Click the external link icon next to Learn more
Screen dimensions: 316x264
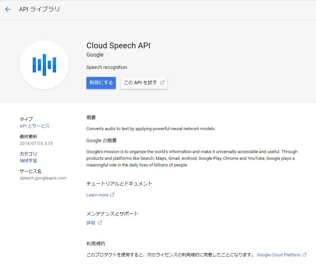click(x=112, y=195)
